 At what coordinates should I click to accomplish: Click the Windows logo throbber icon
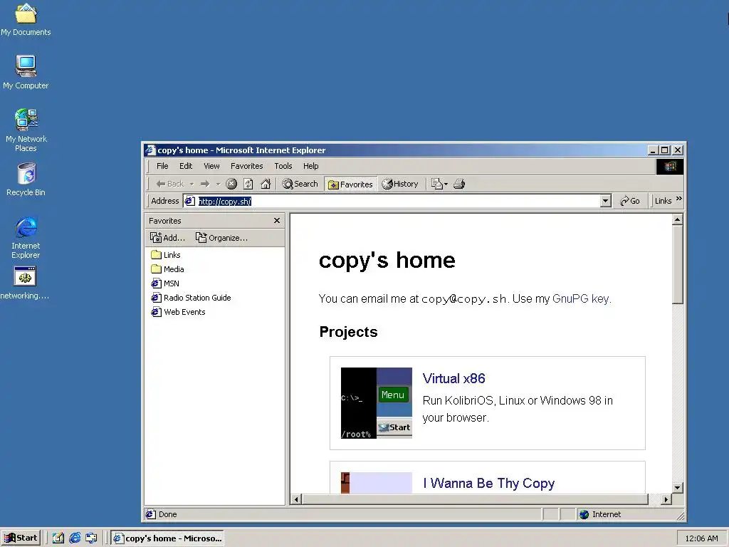click(670, 167)
